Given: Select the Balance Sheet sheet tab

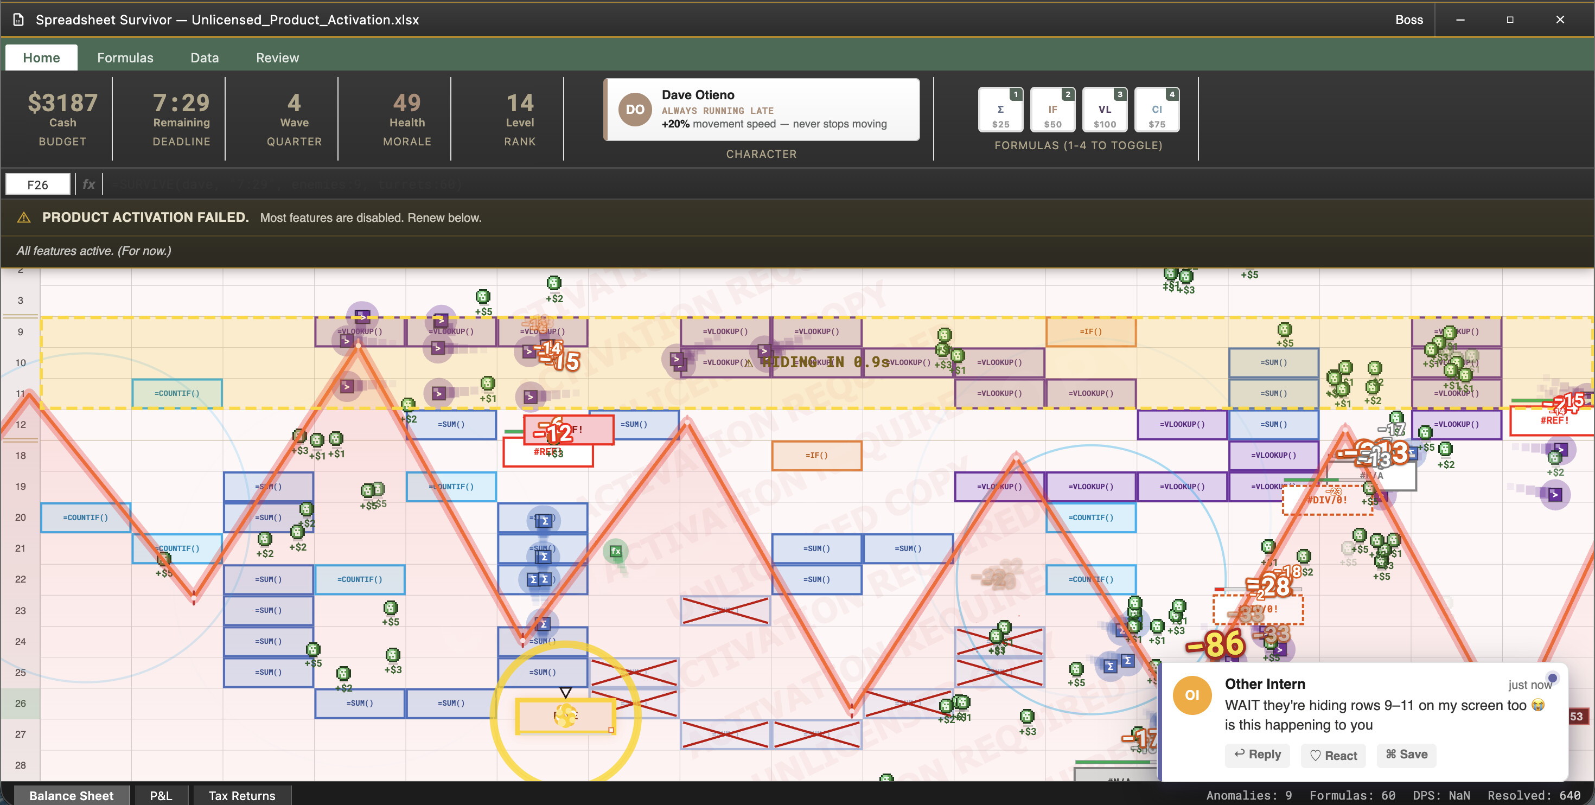Looking at the screenshot, I should point(71,795).
